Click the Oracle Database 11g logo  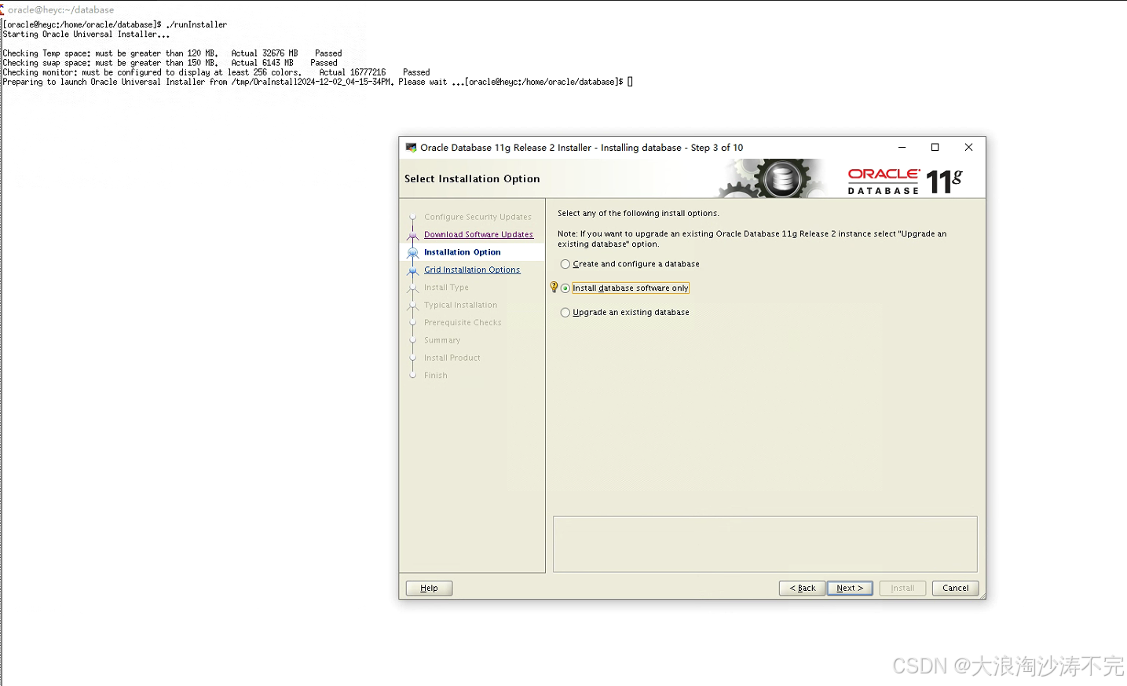point(905,180)
